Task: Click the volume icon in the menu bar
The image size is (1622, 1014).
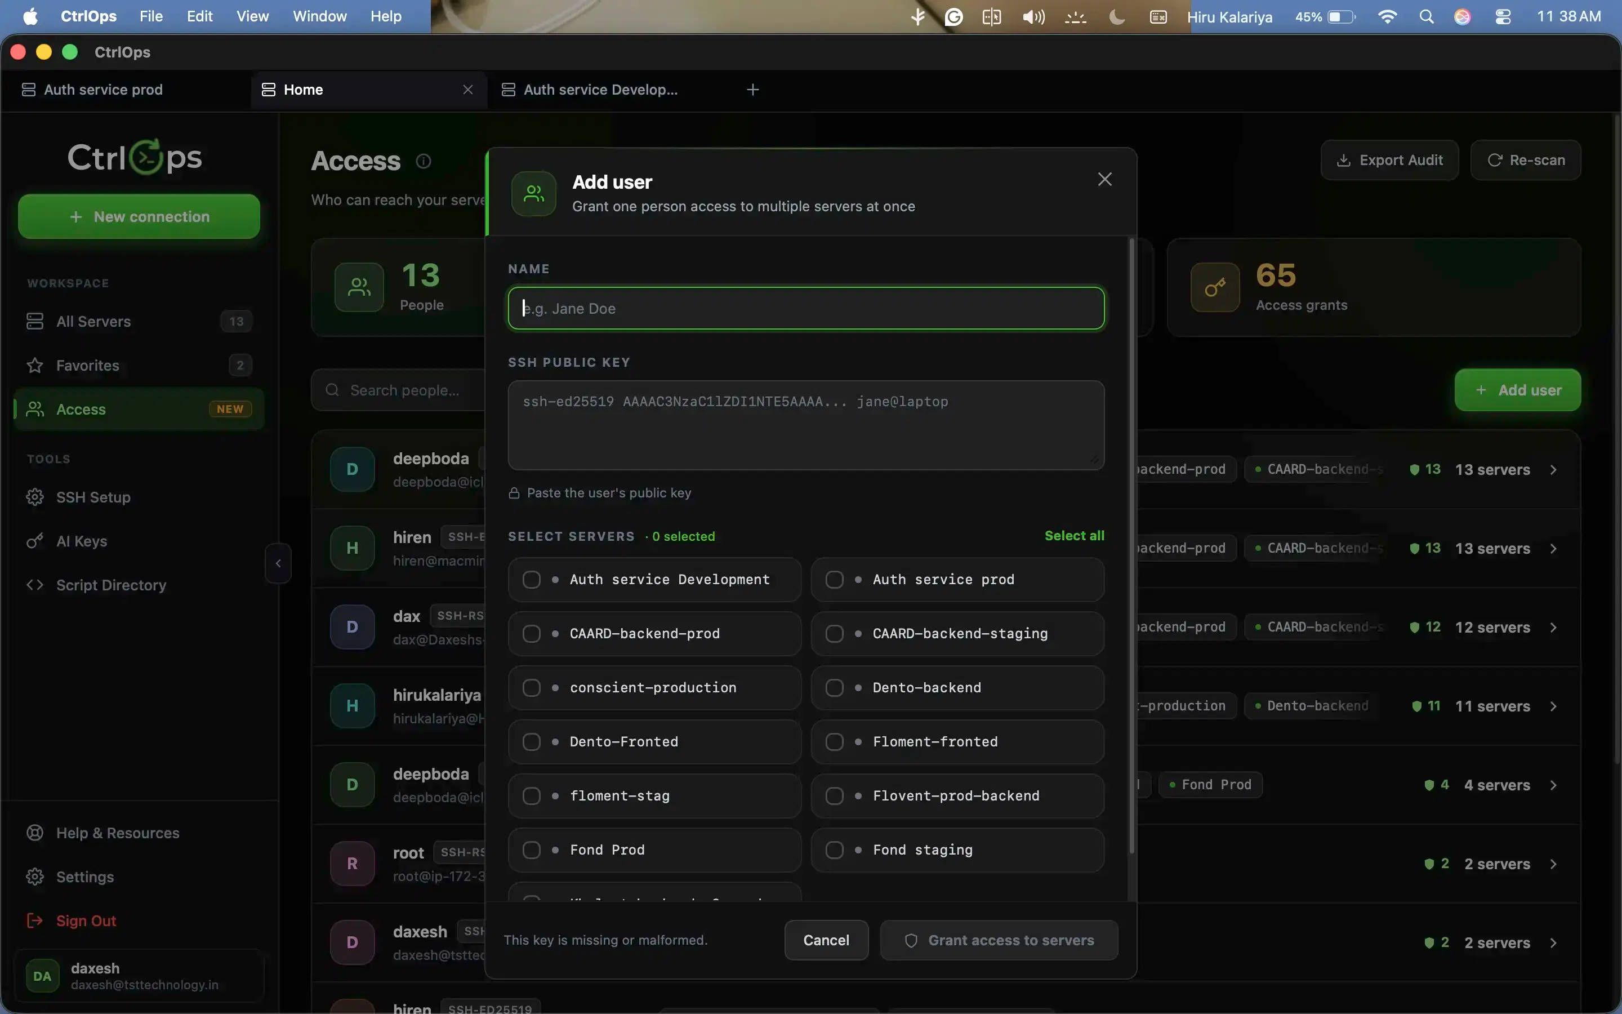Action: coord(1033,17)
